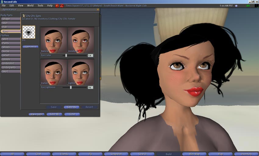Select the Unnatural eye color preview
Image resolution: width=259 pixels, height=156 pixels.
(81, 40)
